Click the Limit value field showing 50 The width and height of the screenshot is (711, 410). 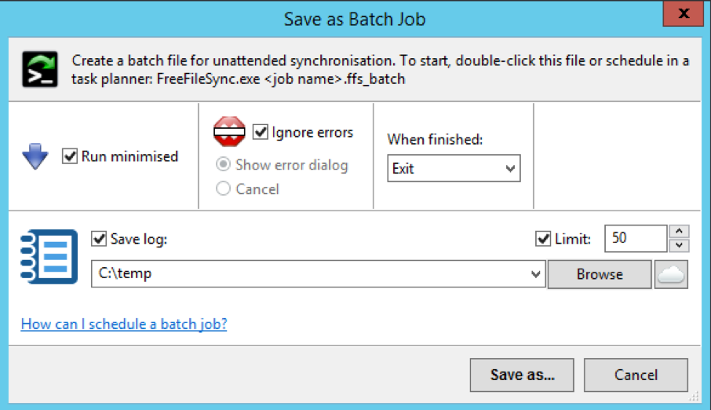click(x=636, y=238)
